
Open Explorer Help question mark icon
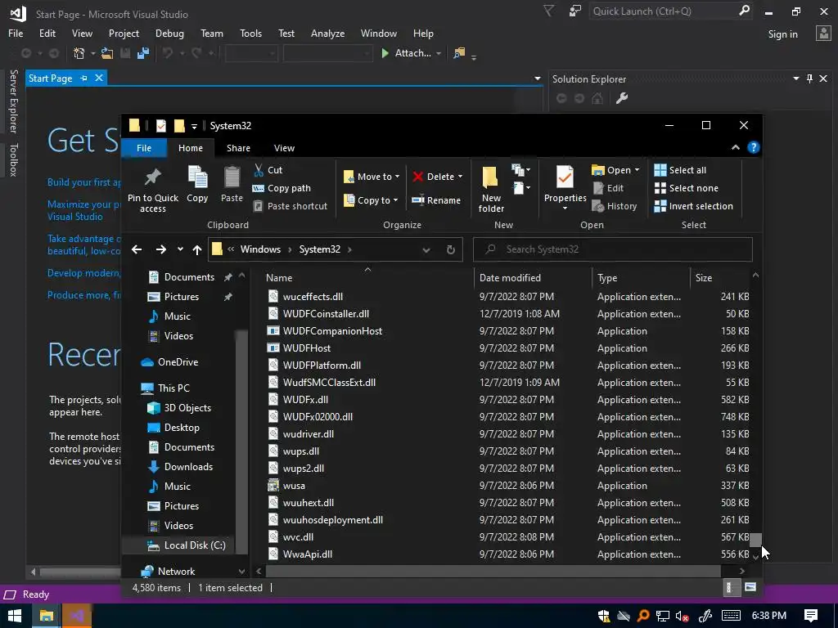pyautogui.click(x=753, y=147)
